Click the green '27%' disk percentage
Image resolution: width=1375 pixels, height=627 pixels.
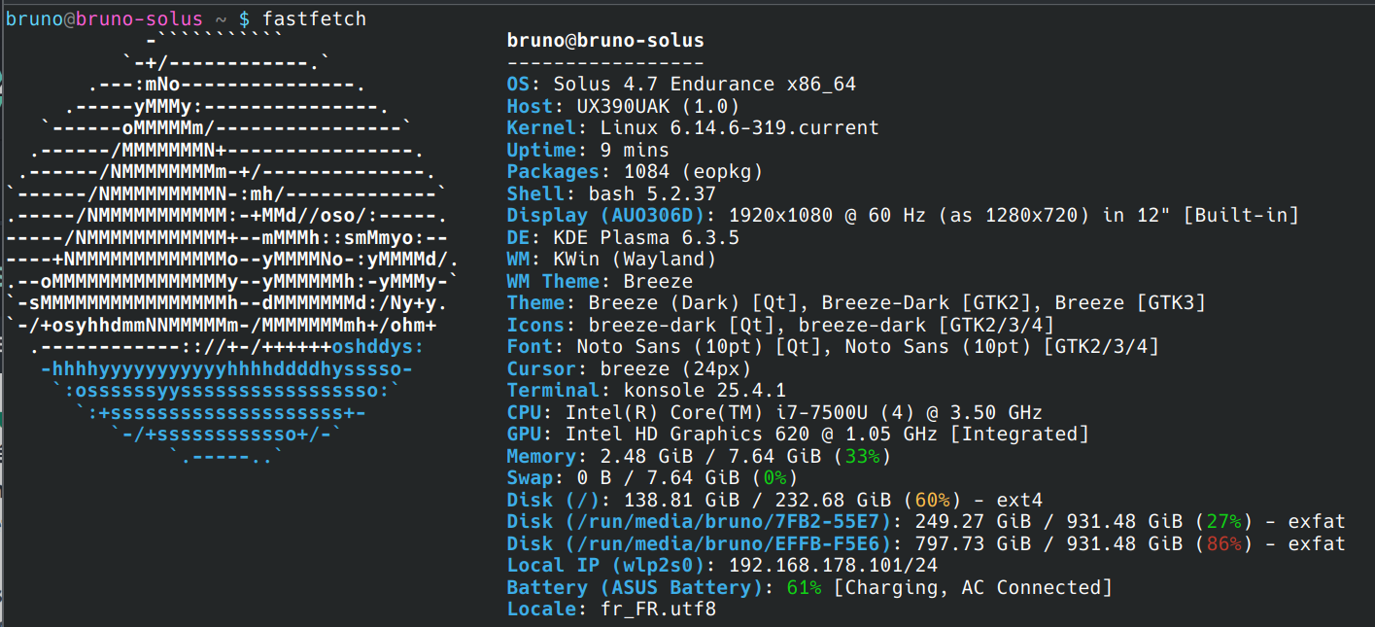[1223, 521]
